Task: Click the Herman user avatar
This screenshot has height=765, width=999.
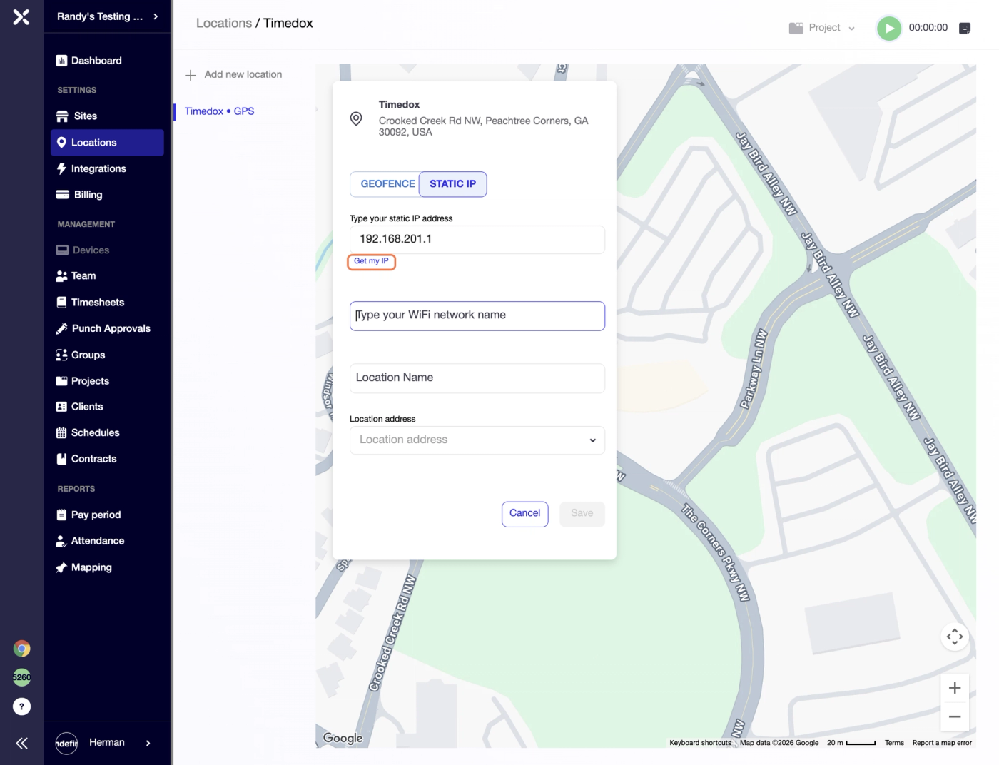Action: 66,744
